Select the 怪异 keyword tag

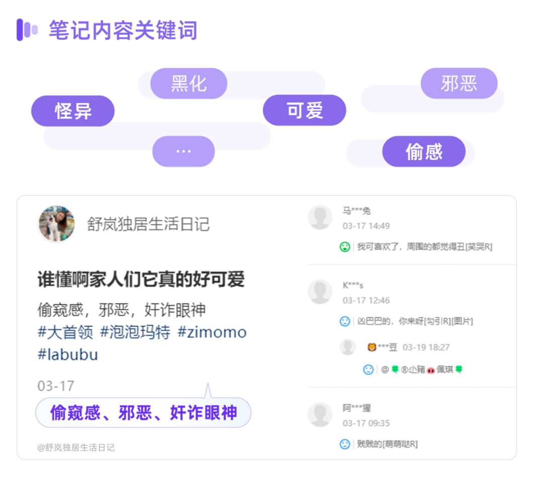pyautogui.click(x=73, y=111)
